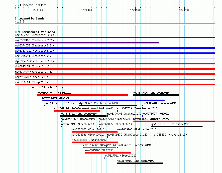Open nsv3390002 (Audano2019) label

coord(124,114)
